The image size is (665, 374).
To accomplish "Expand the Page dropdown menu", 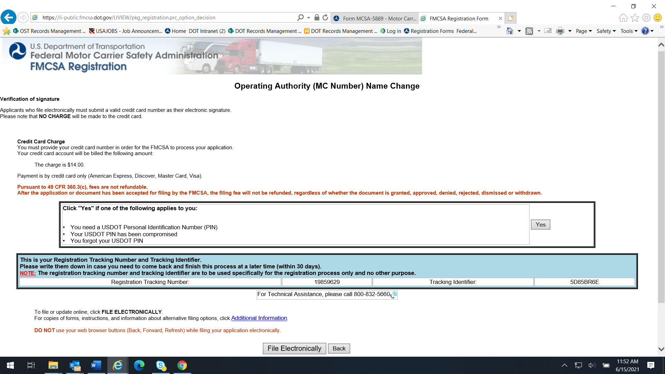I will coord(584,31).
